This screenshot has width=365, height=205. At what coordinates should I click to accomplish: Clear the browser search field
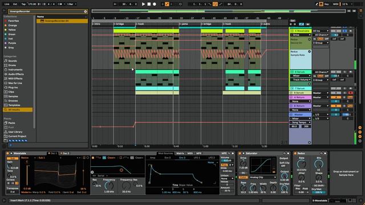pos(86,11)
